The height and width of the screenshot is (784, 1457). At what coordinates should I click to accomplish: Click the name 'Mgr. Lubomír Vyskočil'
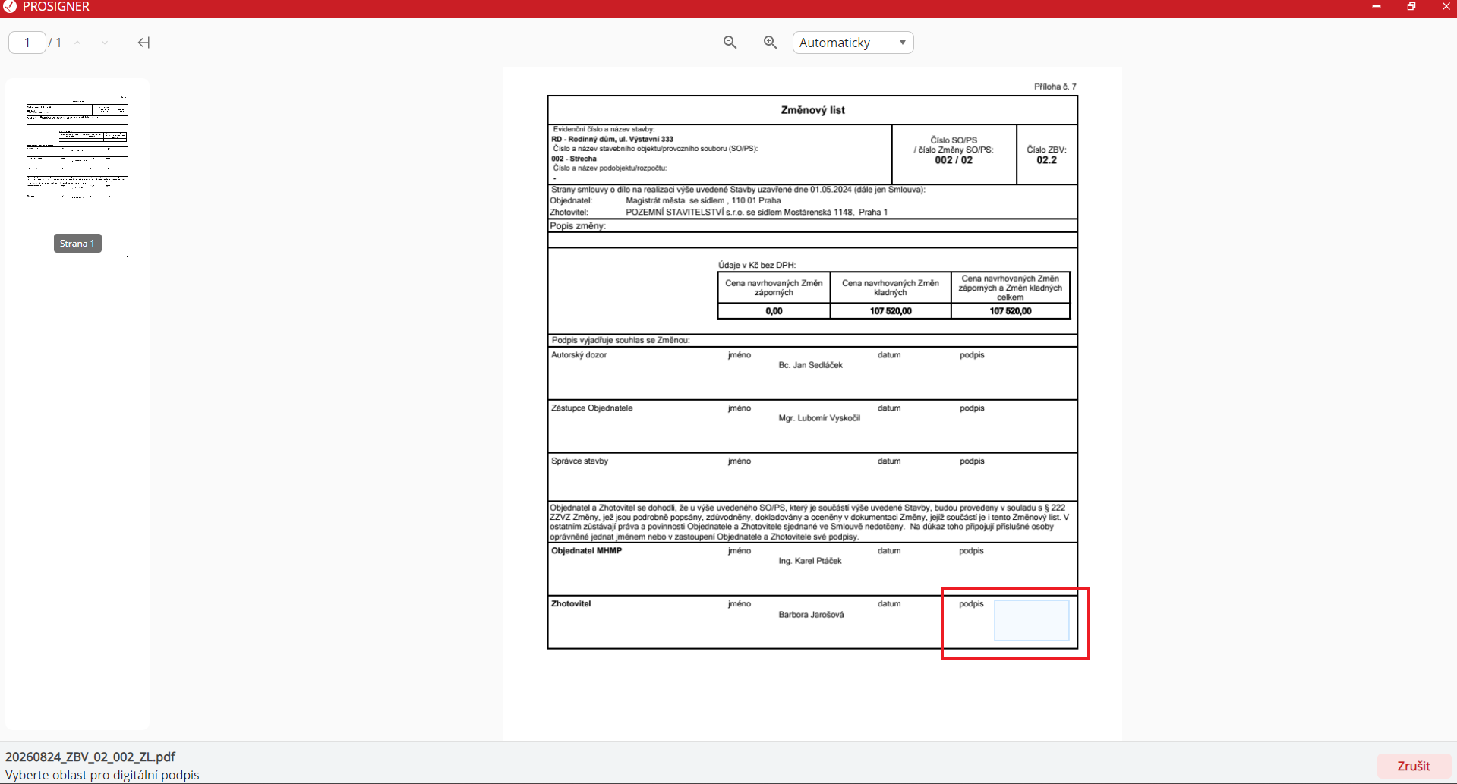819,418
